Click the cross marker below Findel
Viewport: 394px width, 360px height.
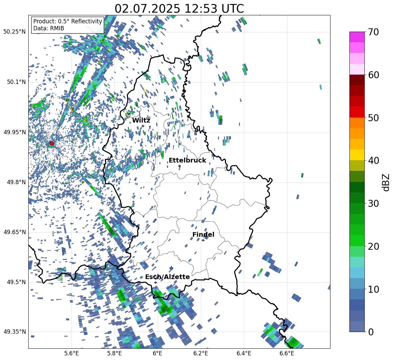tap(203, 240)
